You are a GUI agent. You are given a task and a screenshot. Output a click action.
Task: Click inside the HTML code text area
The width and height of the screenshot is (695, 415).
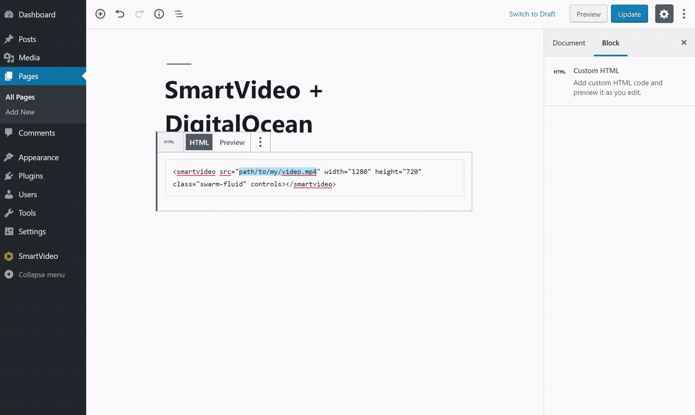[x=315, y=178]
